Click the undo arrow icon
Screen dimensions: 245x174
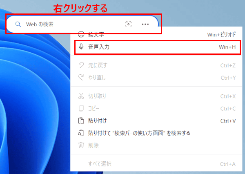[81, 65]
